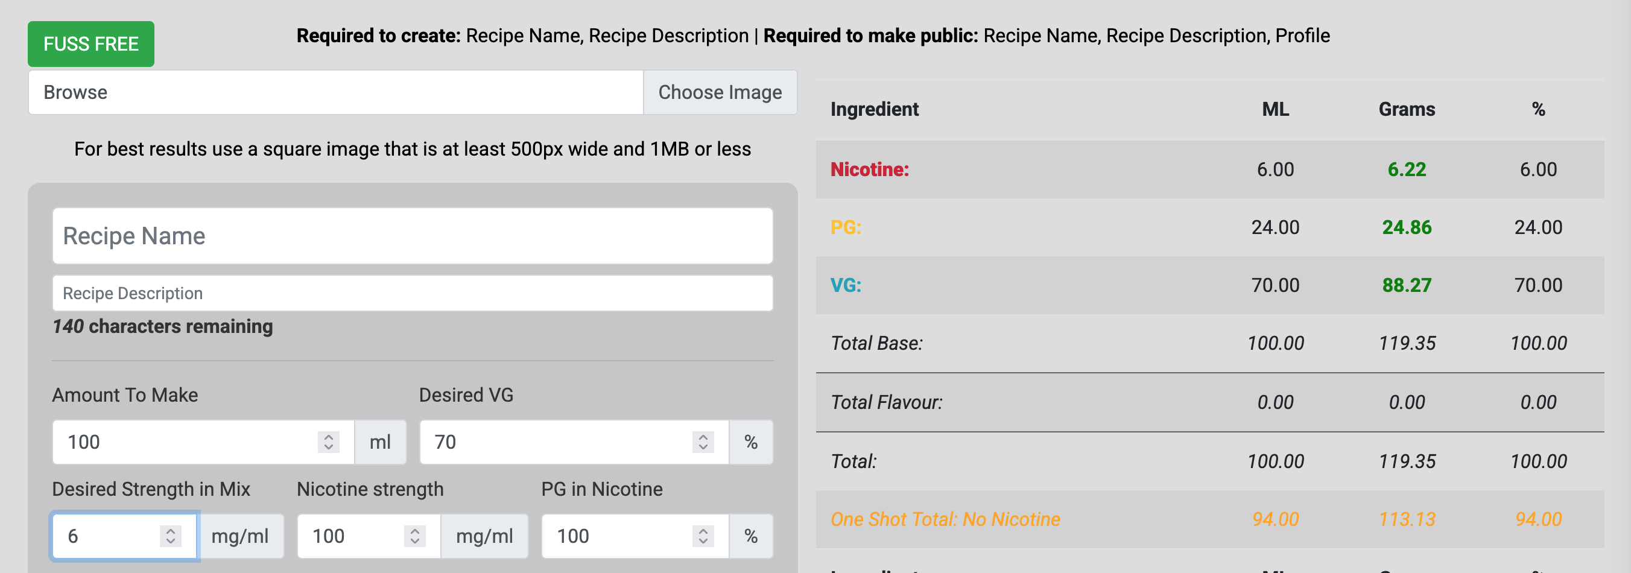Click % unit beside PG in Nicotine
This screenshot has height=573, width=1631.
751,536
